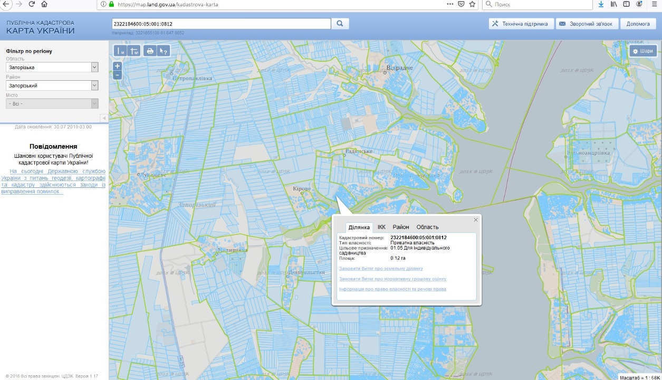Open Технічна підтримка

pos(521,24)
